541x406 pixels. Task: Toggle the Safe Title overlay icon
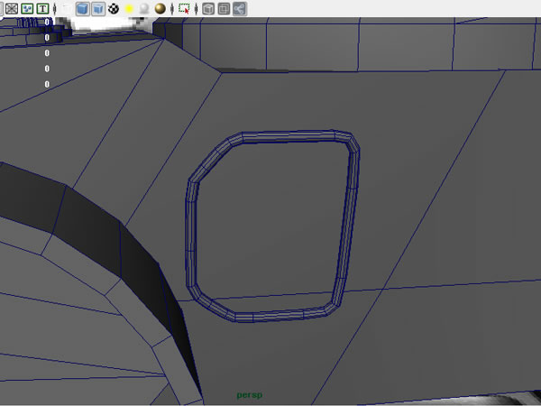click(x=42, y=9)
